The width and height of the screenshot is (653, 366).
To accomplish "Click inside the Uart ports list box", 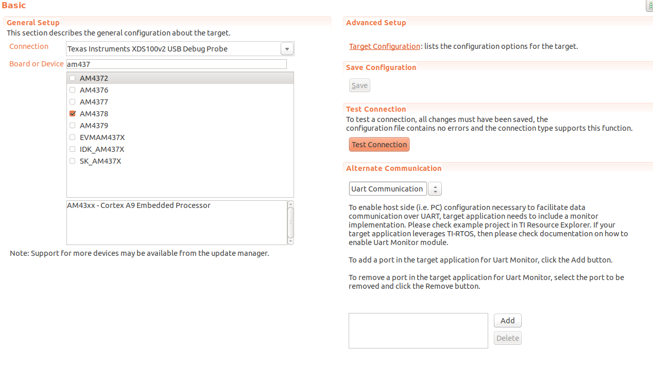I will click(418, 330).
